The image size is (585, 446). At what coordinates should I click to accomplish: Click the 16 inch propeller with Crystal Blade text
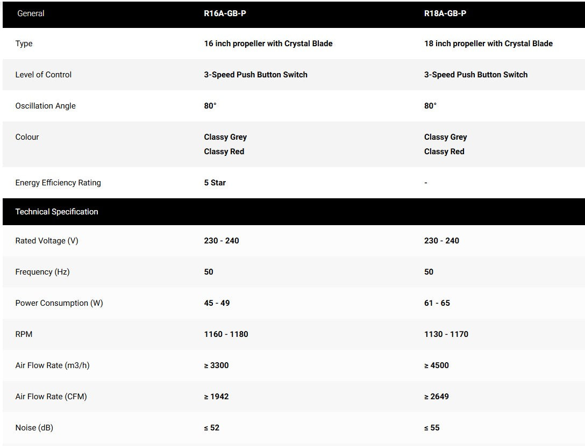[268, 44]
